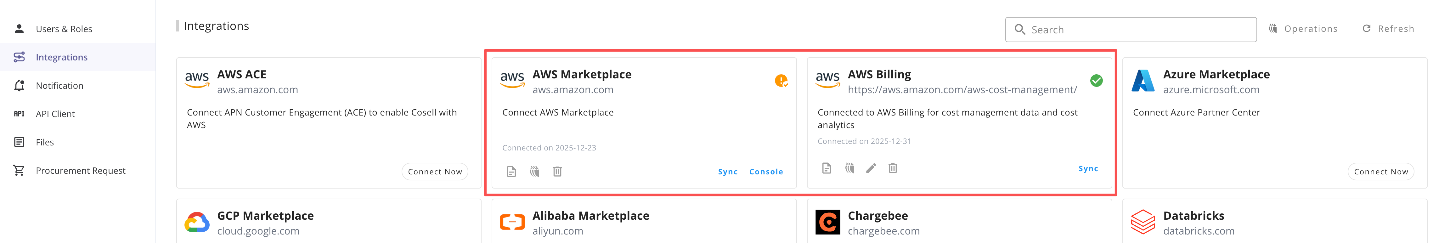This screenshot has width=1439, height=243.
Task: Navigate to Users & Roles
Action: [x=63, y=28]
